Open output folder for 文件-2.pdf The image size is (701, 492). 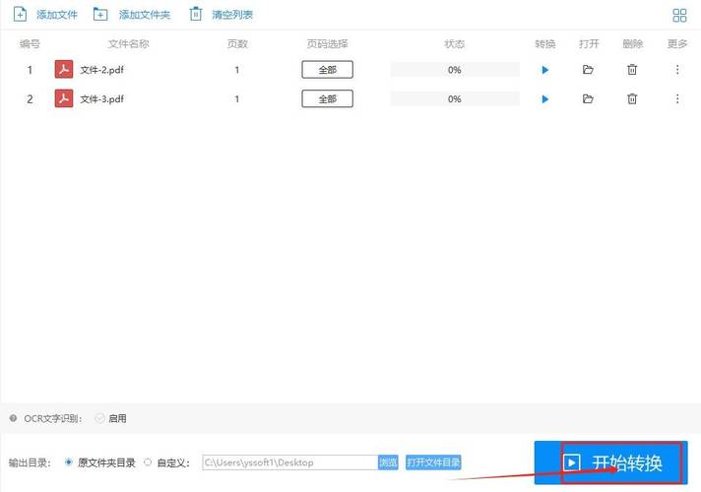(x=588, y=70)
